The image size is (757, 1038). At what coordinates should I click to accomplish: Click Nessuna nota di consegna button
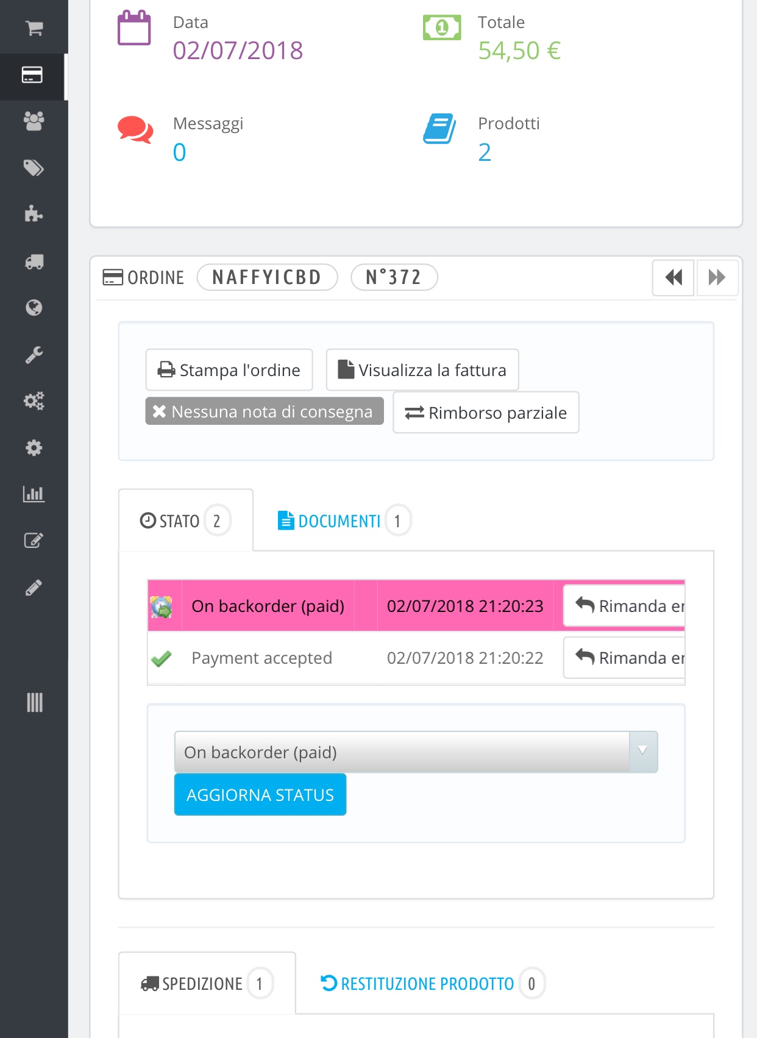click(x=265, y=411)
